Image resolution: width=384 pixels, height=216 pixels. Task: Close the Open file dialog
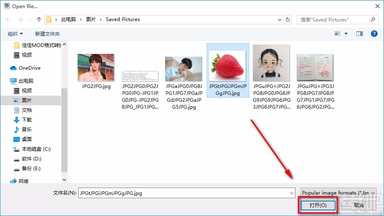[x=378, y=6]
